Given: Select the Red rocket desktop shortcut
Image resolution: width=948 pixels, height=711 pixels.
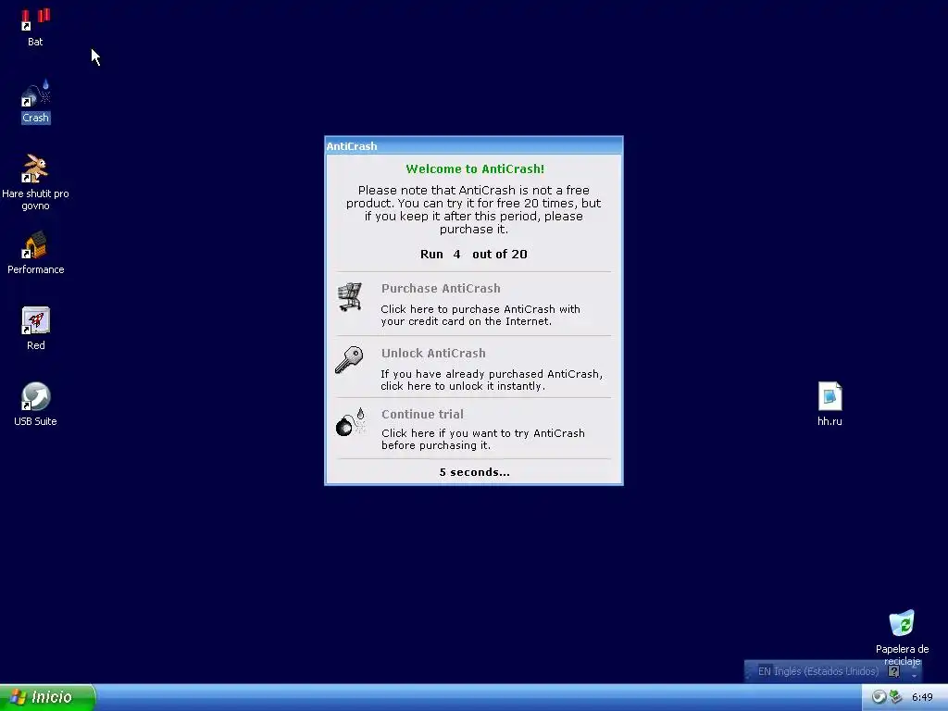Looking at the screenshot, I should tap(35, 329).
